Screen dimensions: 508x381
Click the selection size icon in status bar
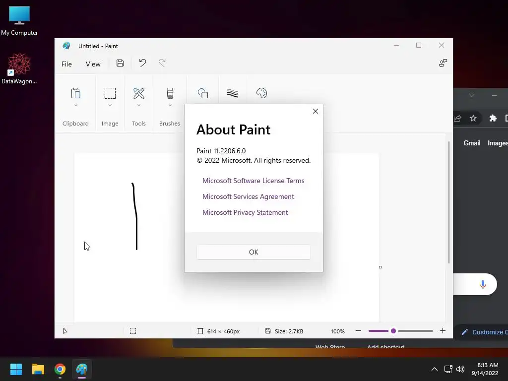click(x=133, y=331)
